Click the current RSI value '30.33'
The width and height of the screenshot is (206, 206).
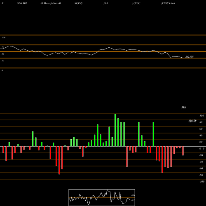click(190, 57)
